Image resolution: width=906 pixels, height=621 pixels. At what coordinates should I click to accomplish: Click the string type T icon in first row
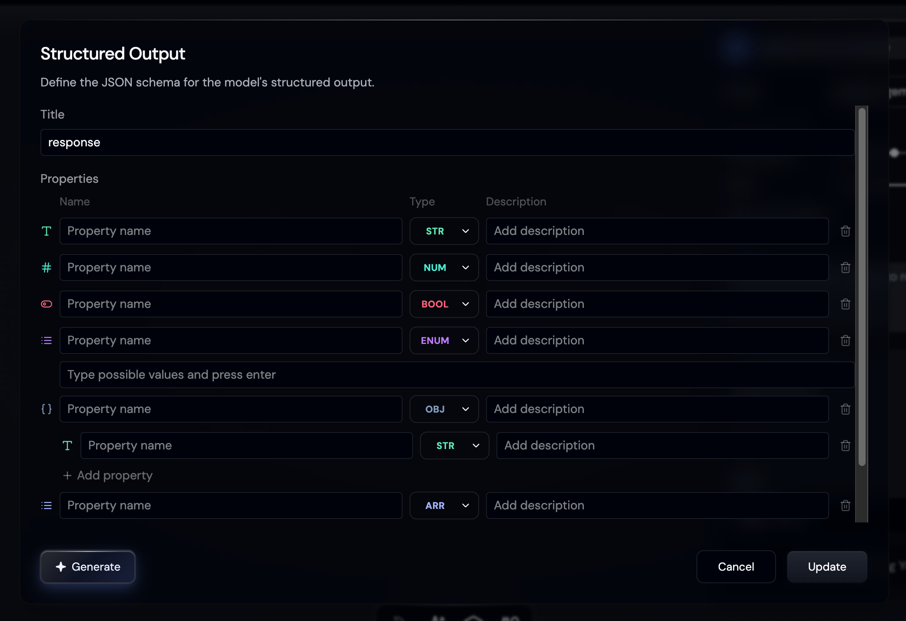(47, 231)
